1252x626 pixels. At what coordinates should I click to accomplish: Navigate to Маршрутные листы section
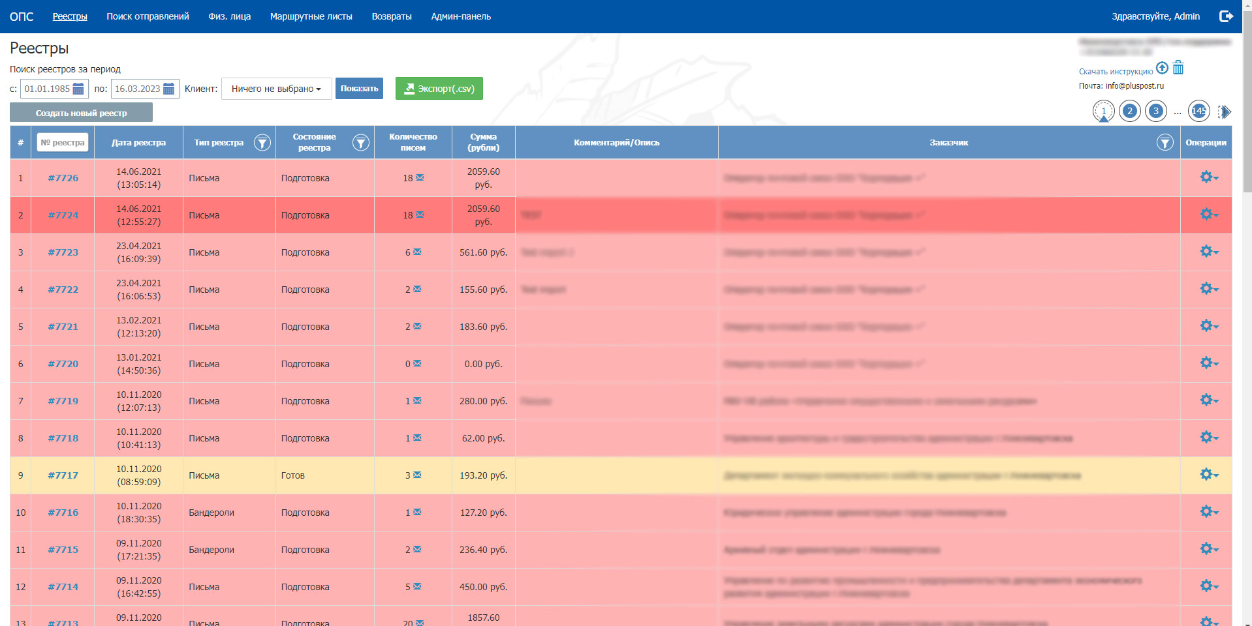tap(311, 16)
